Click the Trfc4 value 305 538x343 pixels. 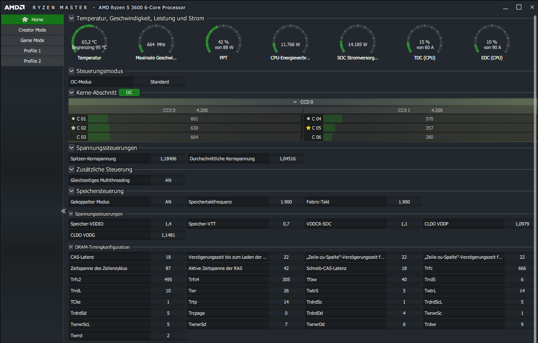coord(286,279)
